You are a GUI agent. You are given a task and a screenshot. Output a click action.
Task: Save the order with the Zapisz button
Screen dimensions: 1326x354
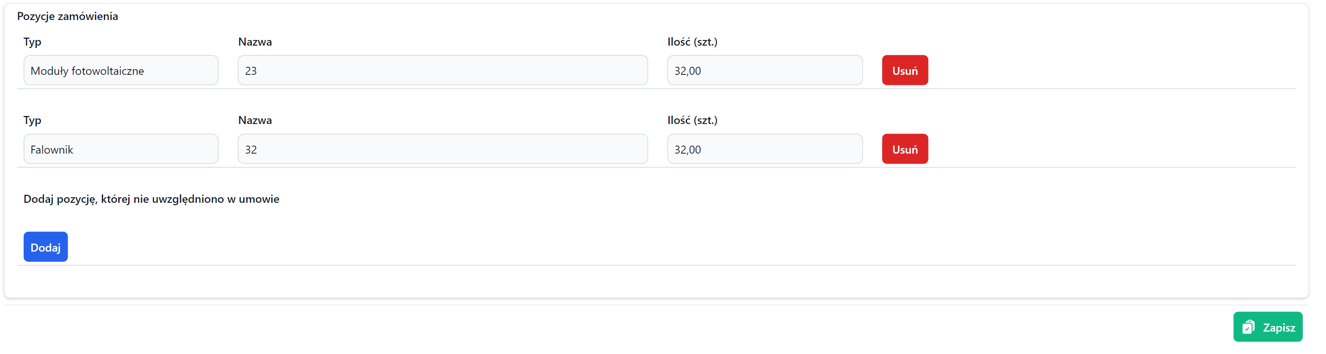[1267, 327]
